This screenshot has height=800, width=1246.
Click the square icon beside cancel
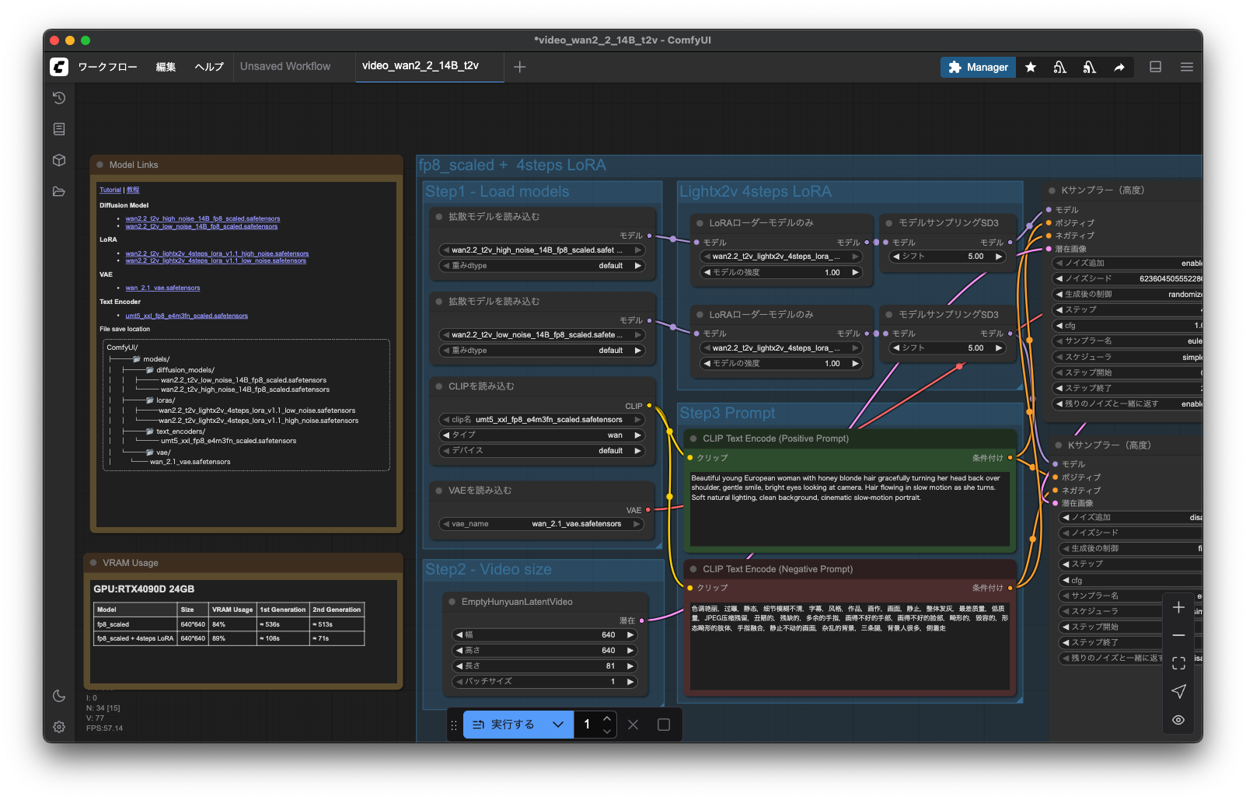pyautogui.click(x=664, y=725)
